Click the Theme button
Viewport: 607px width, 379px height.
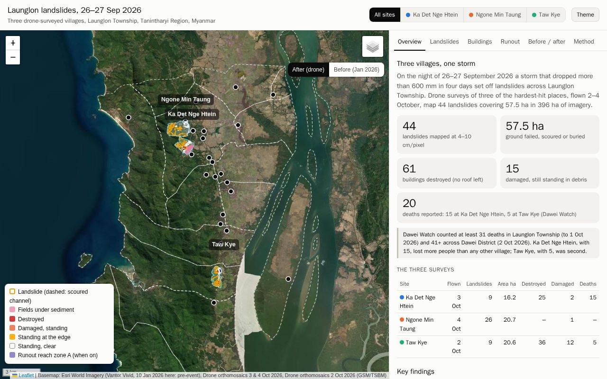[x=585, y=15]
